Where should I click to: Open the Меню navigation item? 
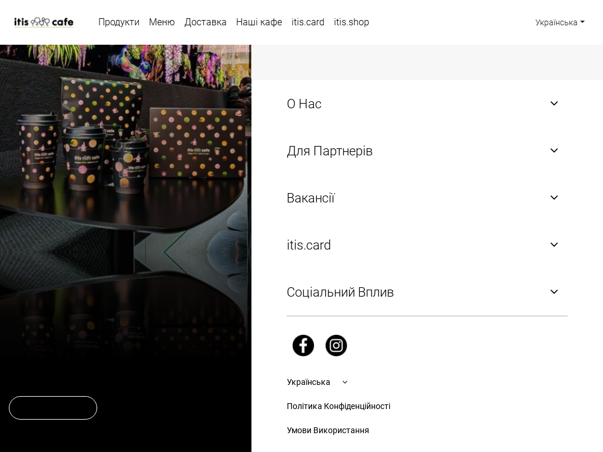(x=162, y=22)
